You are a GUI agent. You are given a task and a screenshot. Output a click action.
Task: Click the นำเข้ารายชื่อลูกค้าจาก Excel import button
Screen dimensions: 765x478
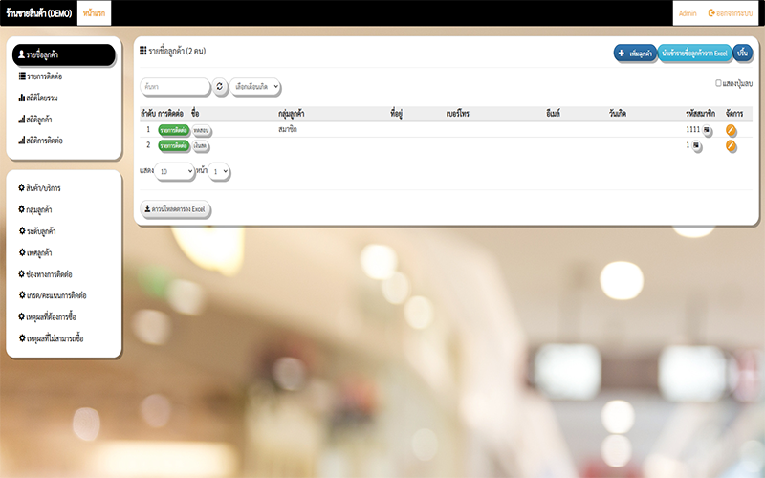click(x=695, y=53)
